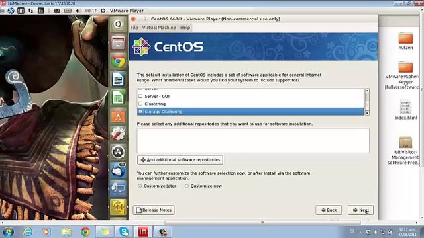This screenshot has width=424, height=238.
Task: Open Chrome from the Windows taskbar
Action: [x=85, y=232]
